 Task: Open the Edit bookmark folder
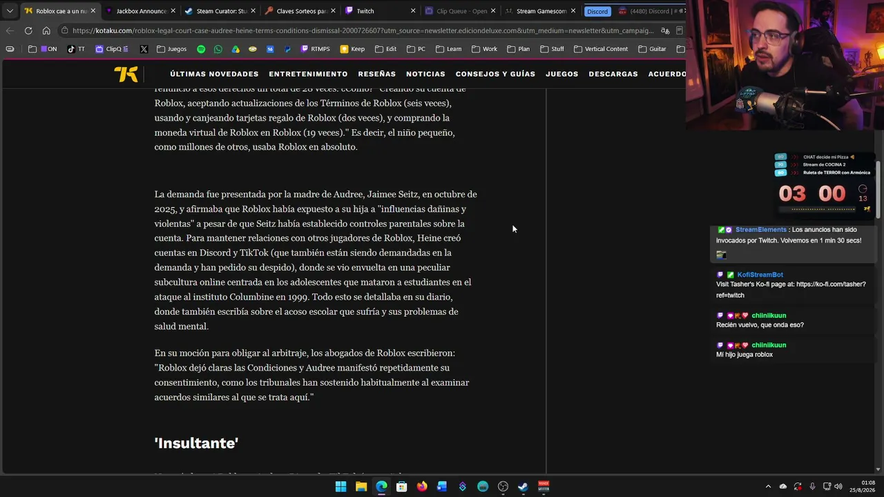385,49
